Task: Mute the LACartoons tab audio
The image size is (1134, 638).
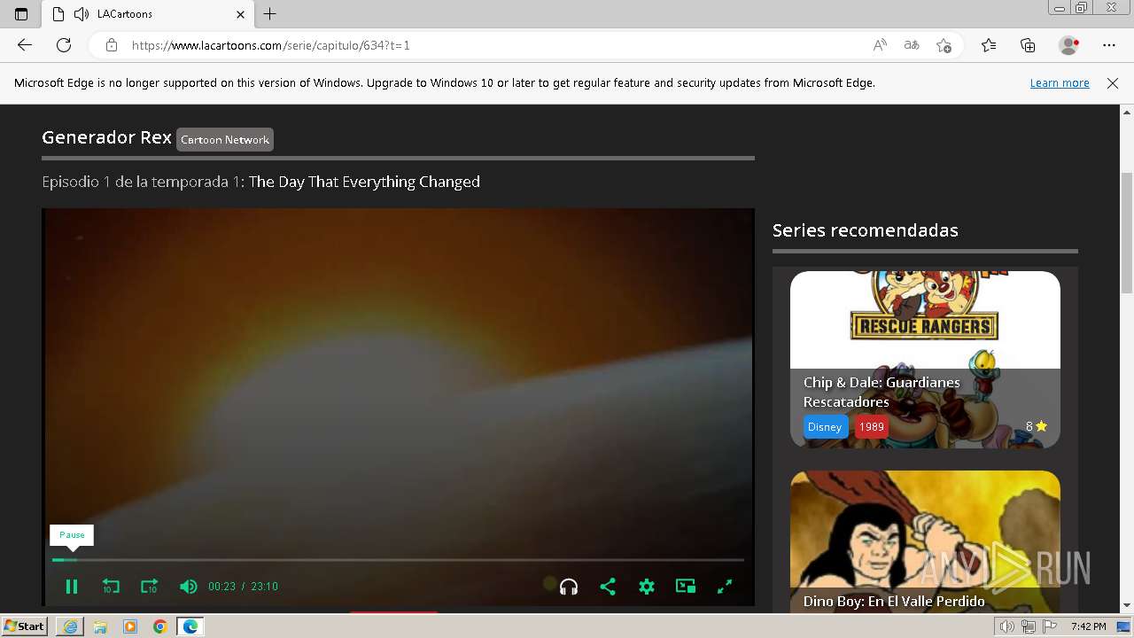Action: (82, 14)
